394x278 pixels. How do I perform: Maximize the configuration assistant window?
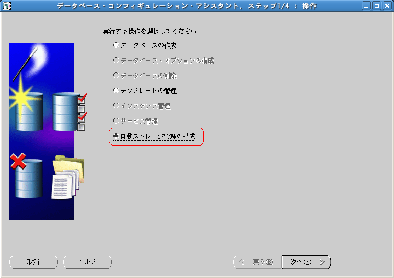(377, 6)
